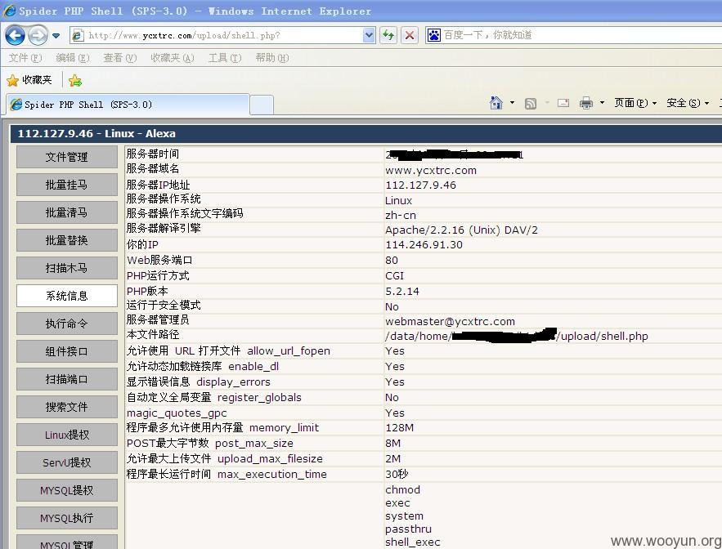722x549 pixels.
Task: Click the 批量替换 sidebar button
Action: (x=67, y=240)
